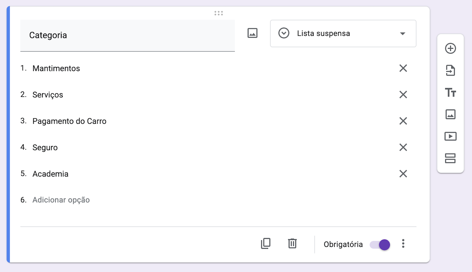Remove the Academia option
The image size is (472, 272).
pos(403,174)
